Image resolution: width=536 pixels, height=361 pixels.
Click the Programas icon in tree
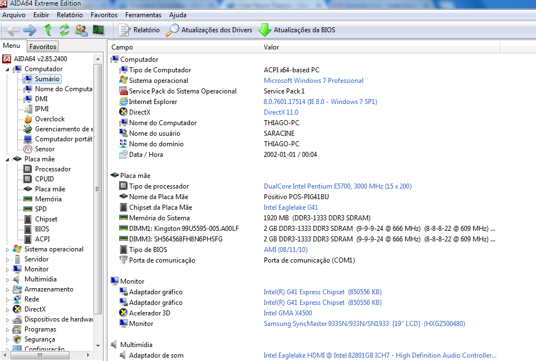[x=17, y=330]
